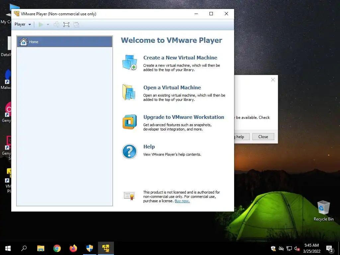This screenshot has height=255, width=340.
Task: Open the Player dropdown menu
Action: click(23, 24)
